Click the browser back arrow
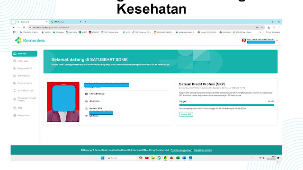This screenshot has width=303, height=170. [x=14, y=27]
